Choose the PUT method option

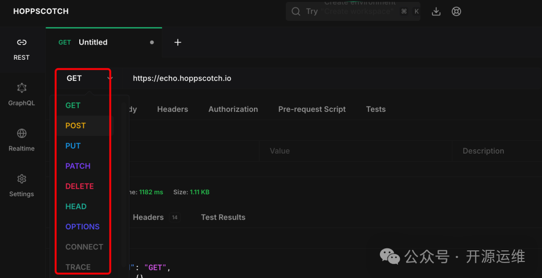click(73, 146)
